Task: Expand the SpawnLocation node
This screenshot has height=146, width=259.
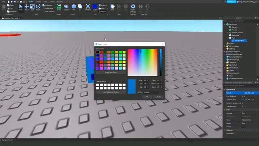Action: tap(227, 32)
